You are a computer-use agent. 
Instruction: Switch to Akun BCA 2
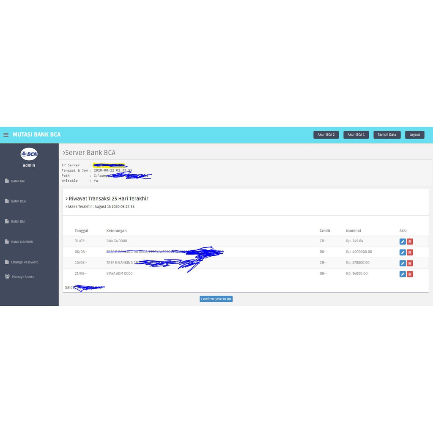click(326, 135)
